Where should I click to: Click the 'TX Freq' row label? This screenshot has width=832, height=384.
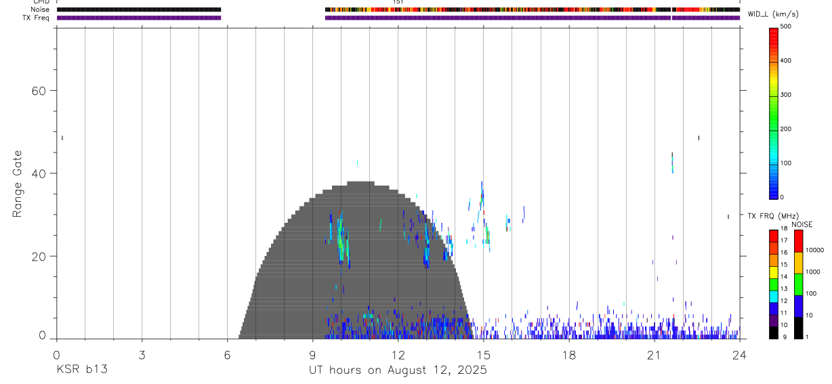tap(37, 18)
